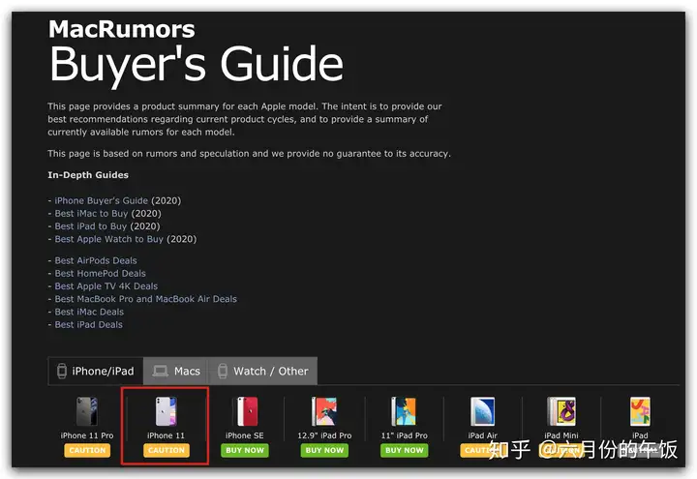Screen dimensions: 697x479
Task: Click the In-Depth Guides heading
Action: click(x=88, y=175)
